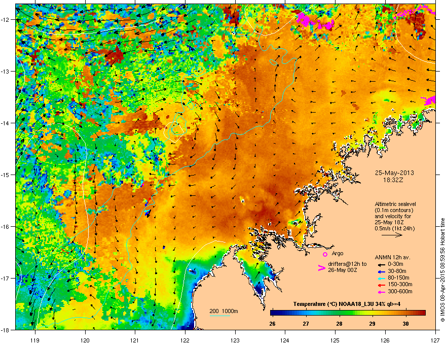The height and width of the screenshot is (345, 446).
Task: Click the latitude axis label -18
Action: point(6,330)
